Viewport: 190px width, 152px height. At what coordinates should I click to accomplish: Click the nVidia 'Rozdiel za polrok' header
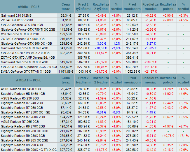[x=168, y=7]
